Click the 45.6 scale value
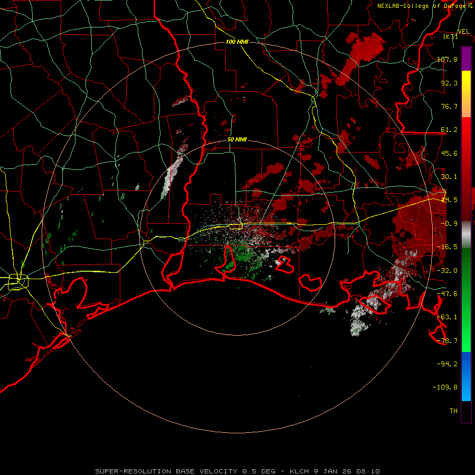Viewport: 475px width, 475px height. (449, 153)
